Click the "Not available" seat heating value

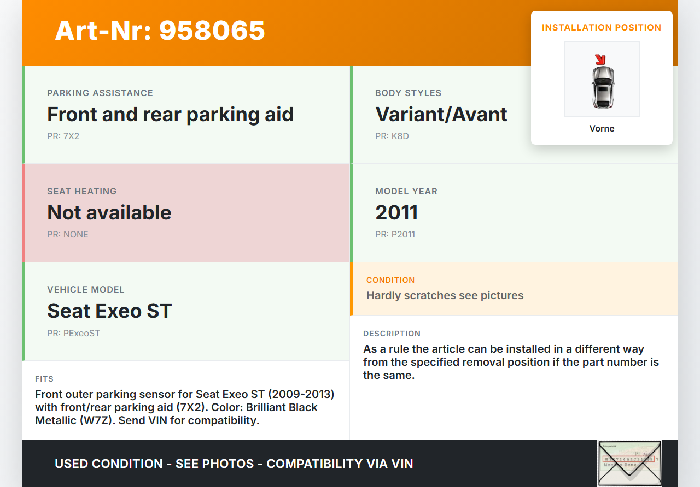109,213
